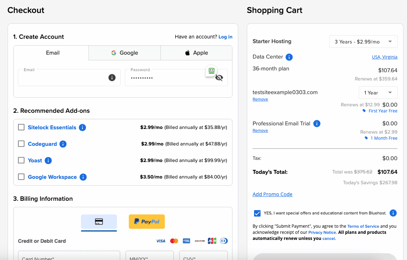Screen dimensions: 407x260
Task: Check the Google Workspace add-on checkbox
Action: (x=21, y=177)
